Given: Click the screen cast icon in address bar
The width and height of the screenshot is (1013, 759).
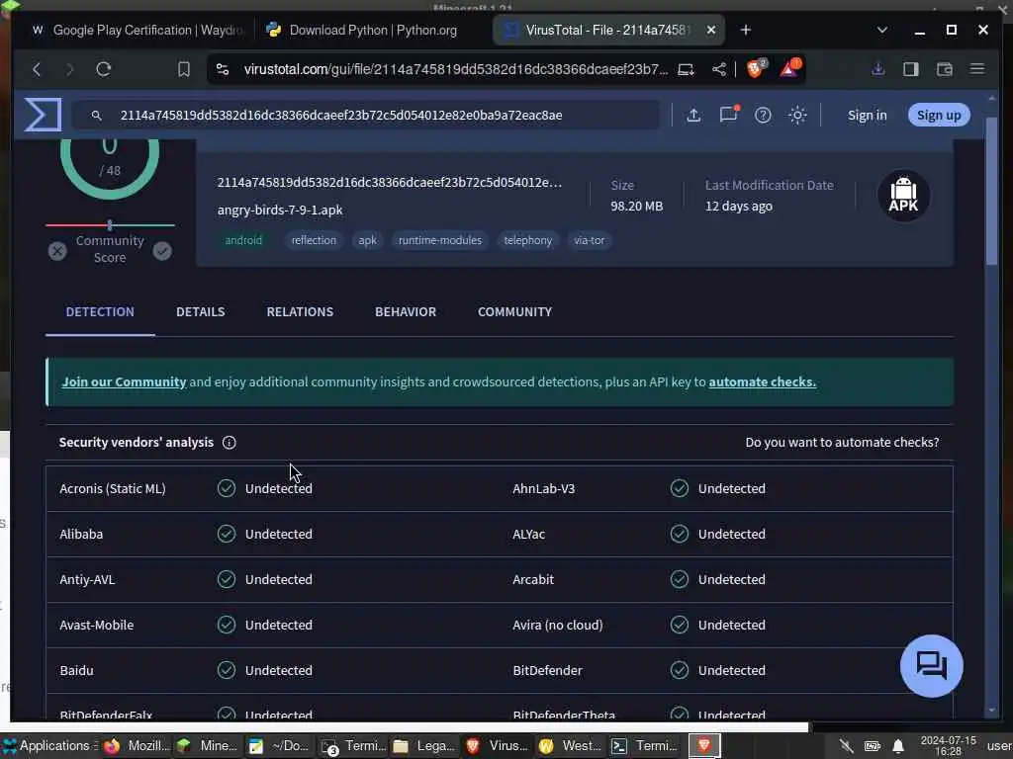Looking at the screenshot, I should click(x=686, y=69).
